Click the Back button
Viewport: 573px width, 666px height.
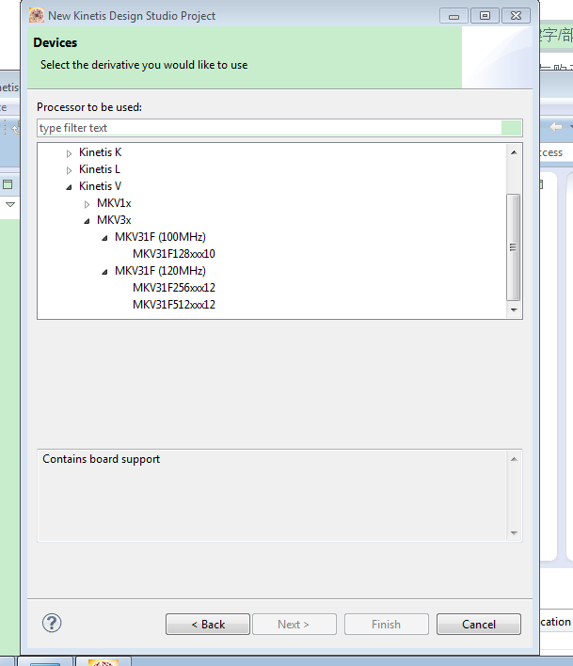[x=208, y=624]
